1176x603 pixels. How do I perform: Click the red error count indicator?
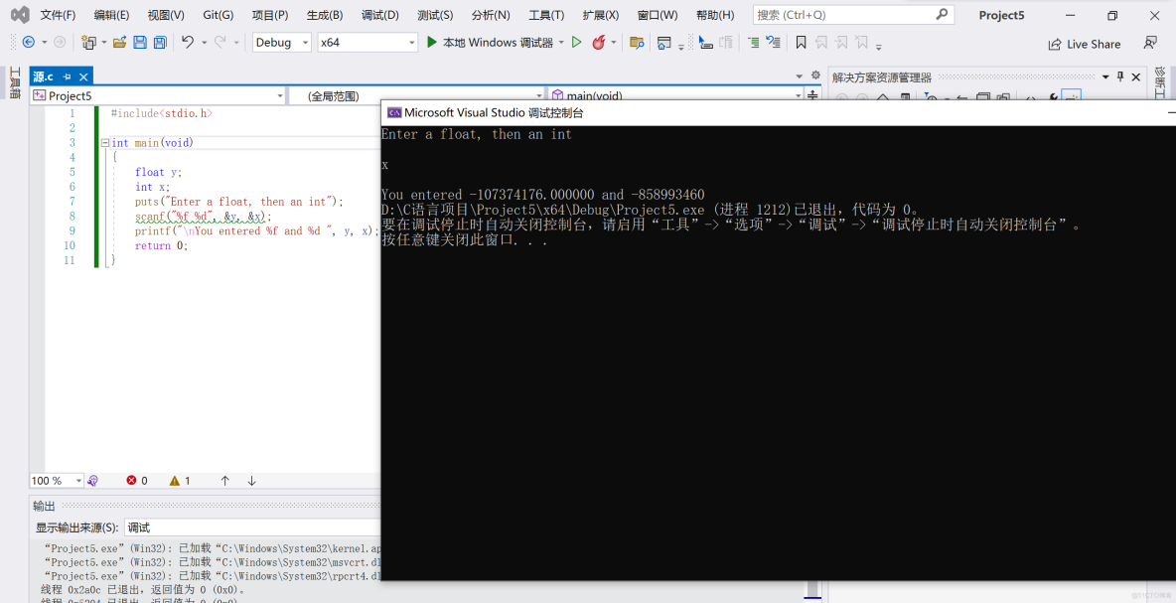point(137,480)
